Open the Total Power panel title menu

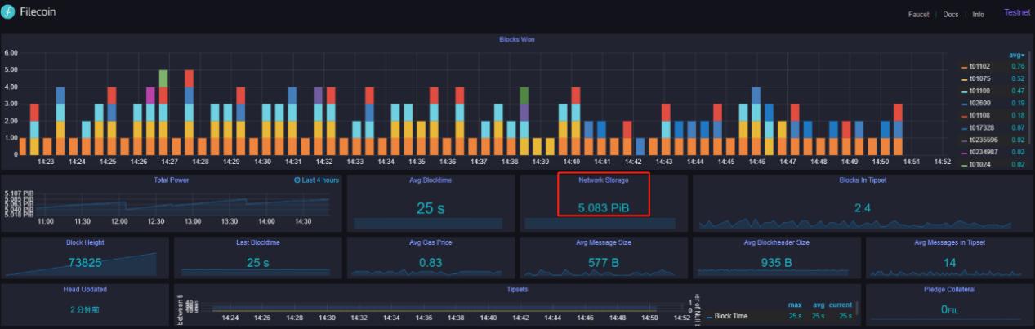(171, 180)
